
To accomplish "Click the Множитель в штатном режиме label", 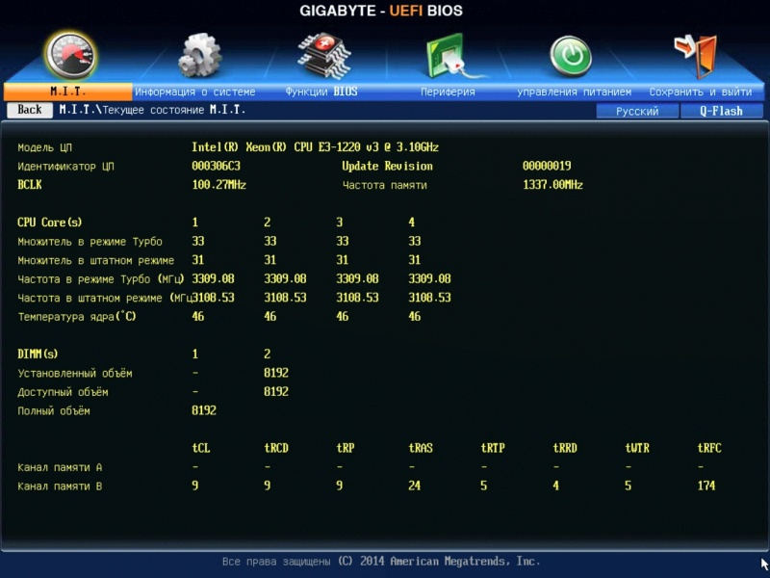I will point(95,260).
